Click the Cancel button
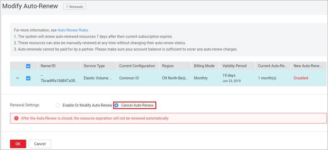Image resolution: width=328 pixels, height=150 pixels. tap(40, 144)
